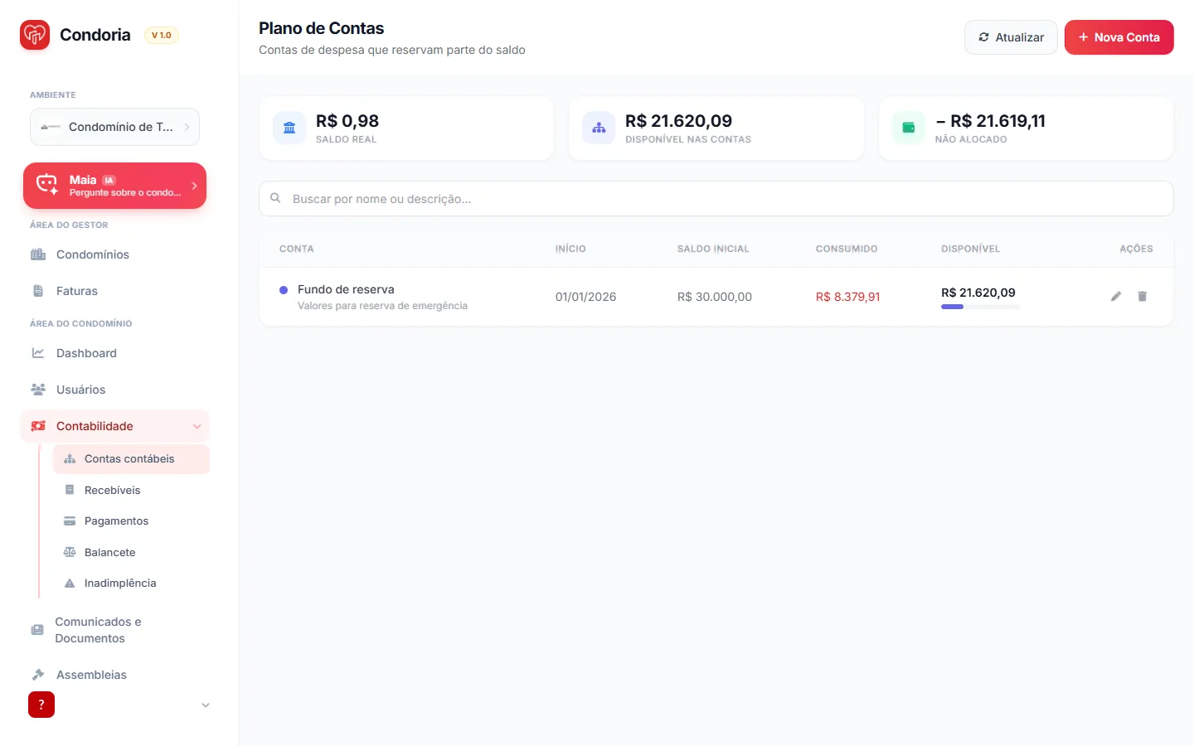Click the CONSUMIDO column header
The width and height of the screenshot is (1194, 746).
(x=847, y=249)
